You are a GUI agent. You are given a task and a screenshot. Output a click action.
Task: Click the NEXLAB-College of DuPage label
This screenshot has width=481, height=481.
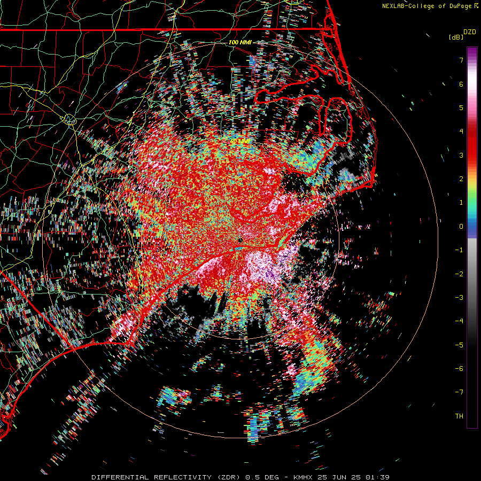(x=428, y=6)
